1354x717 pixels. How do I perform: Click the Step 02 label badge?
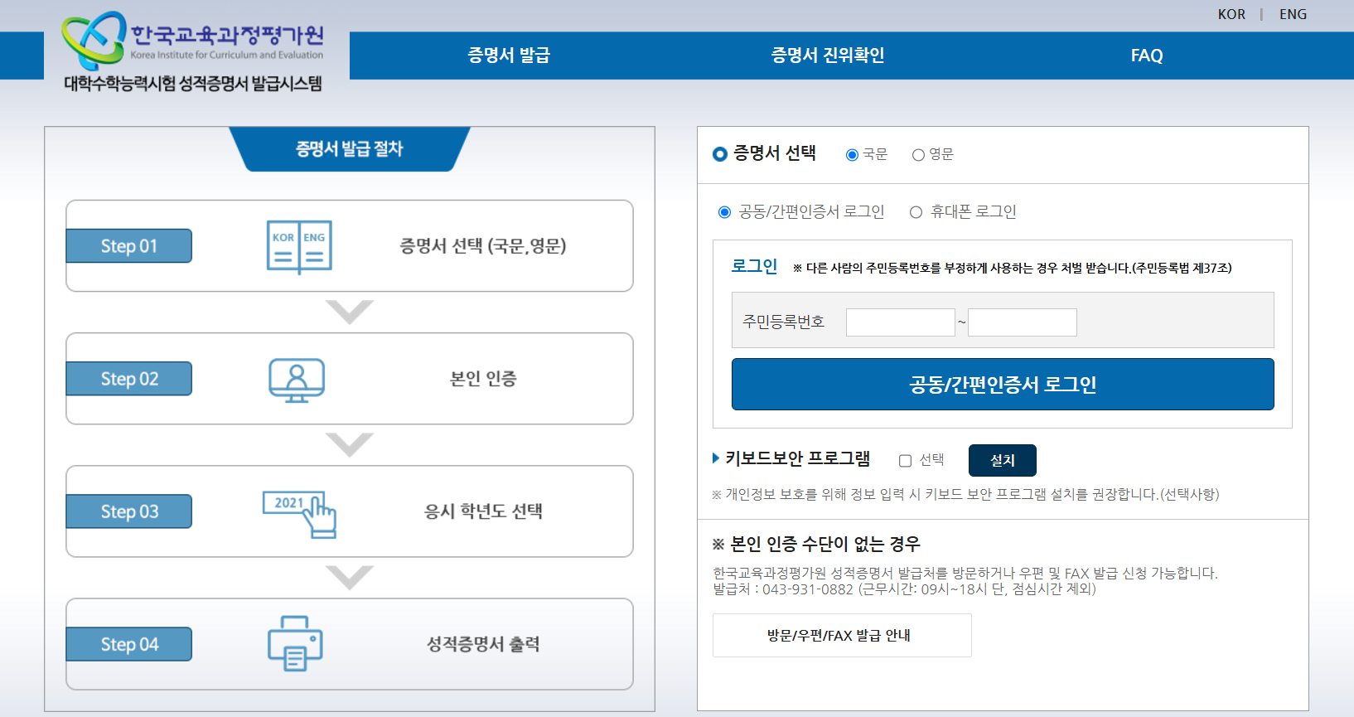(x=129, y=379)
